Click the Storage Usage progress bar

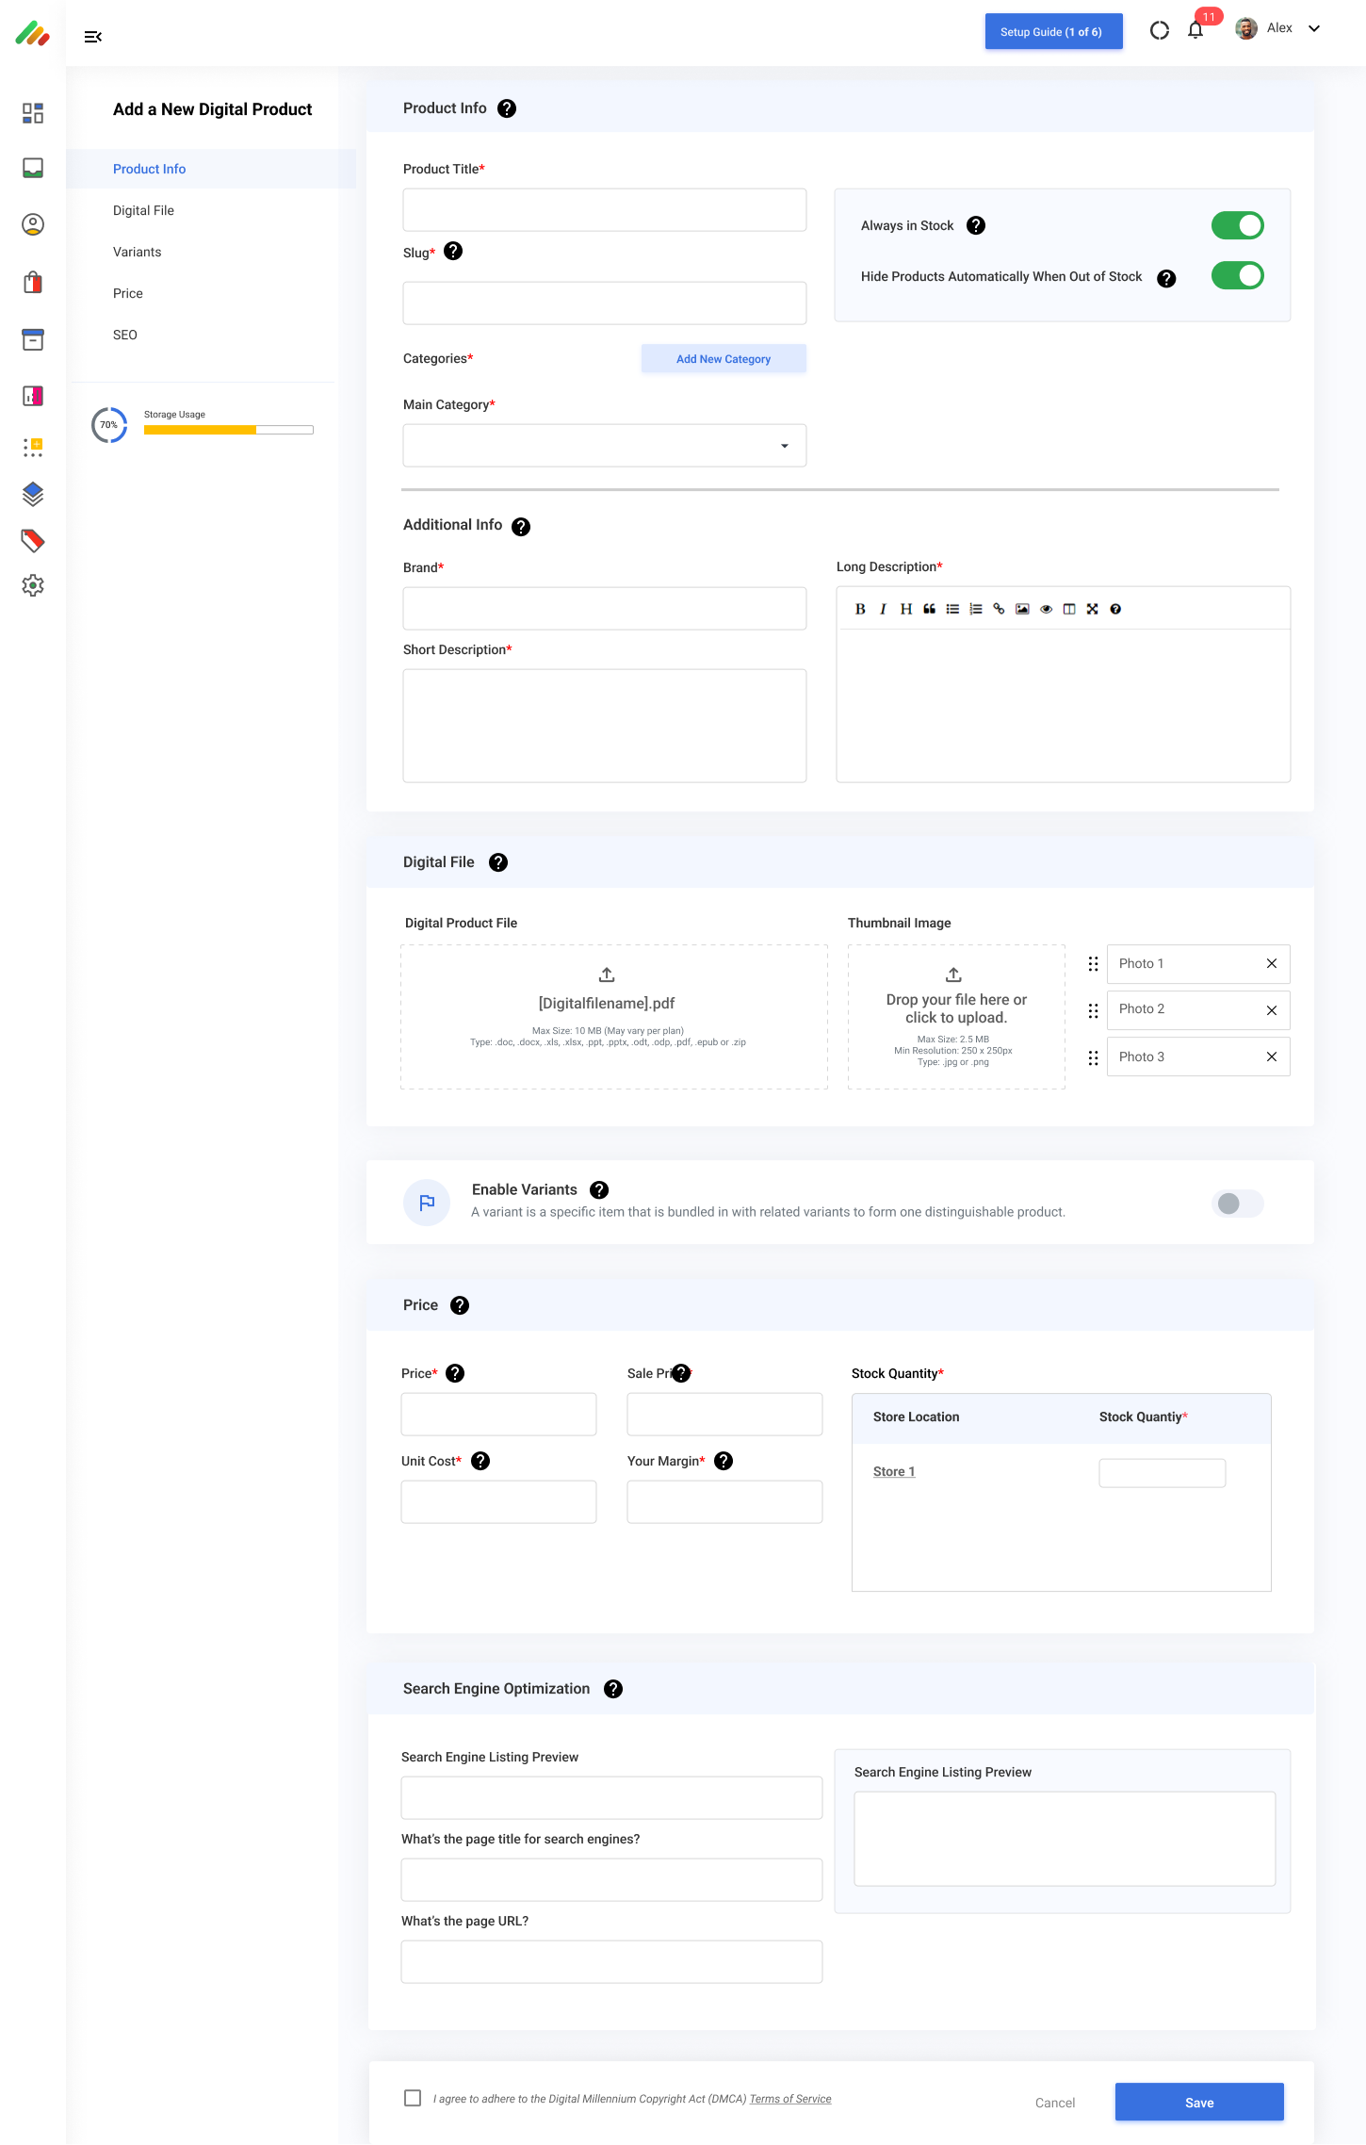(228, 430)
